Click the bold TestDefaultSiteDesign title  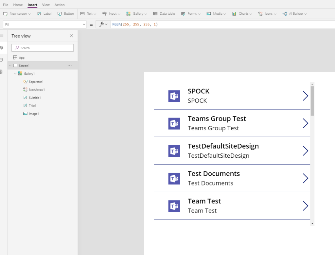click(223, 146)
